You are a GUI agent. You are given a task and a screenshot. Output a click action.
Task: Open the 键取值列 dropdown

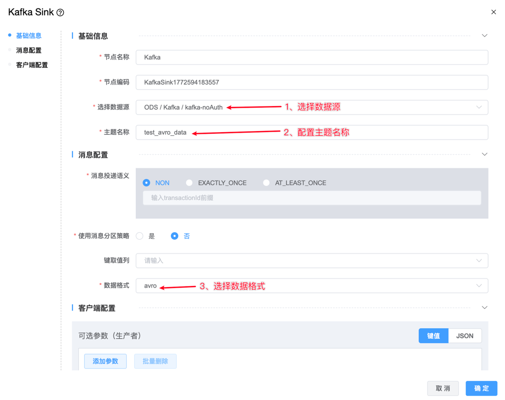pos(311,260)
